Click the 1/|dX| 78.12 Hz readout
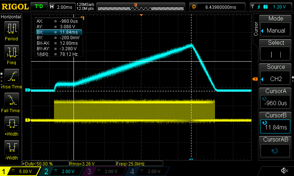Screen dimensions: 294x176 point(57,54)
